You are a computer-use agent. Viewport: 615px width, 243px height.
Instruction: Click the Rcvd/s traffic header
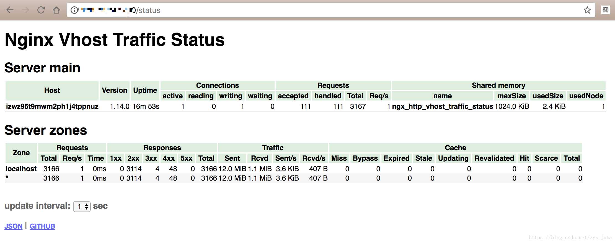click(x=314, y=158)
